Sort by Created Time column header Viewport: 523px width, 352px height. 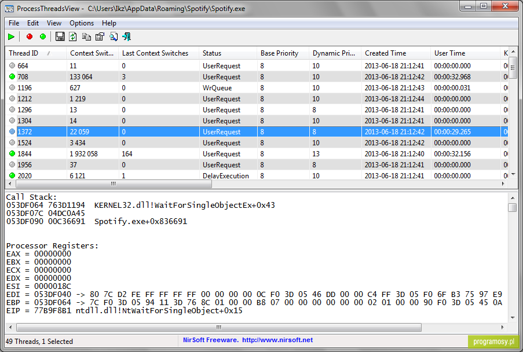(x=396, y=53)
